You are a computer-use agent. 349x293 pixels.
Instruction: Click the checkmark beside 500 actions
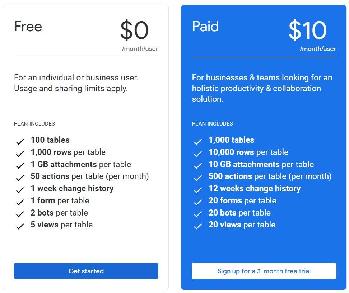[198, 178]
